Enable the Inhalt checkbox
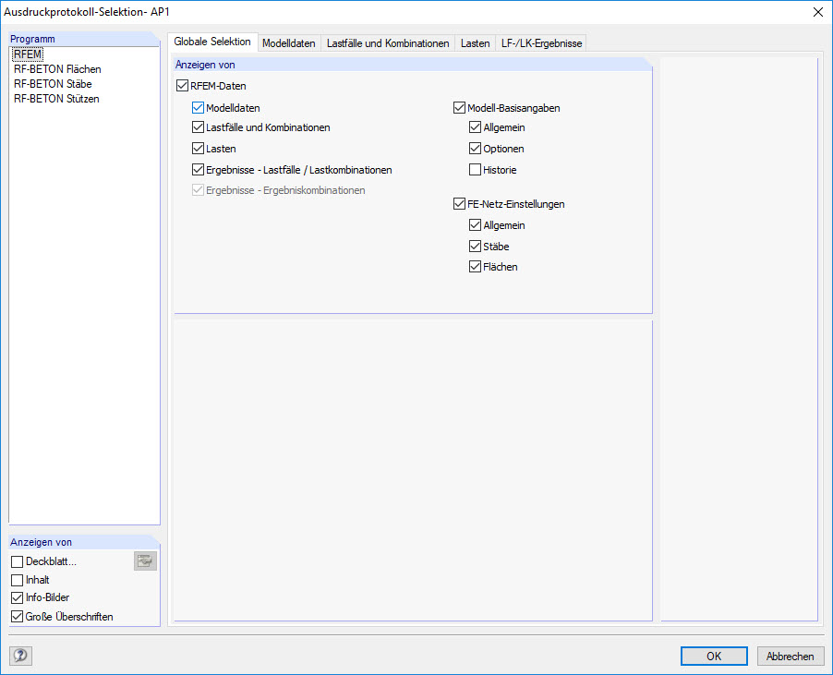This screenshot has width=833, height=675. 17,580
